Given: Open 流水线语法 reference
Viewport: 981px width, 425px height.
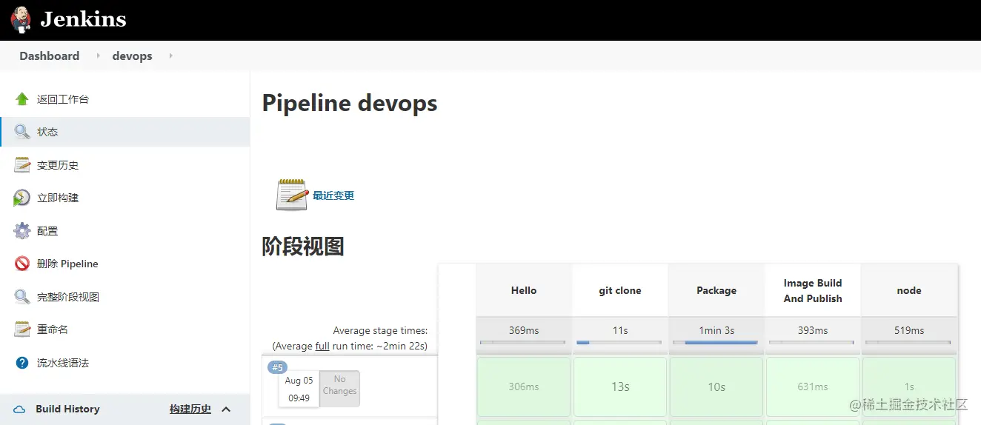Looking at the screenshot, I should click(63, 363).
